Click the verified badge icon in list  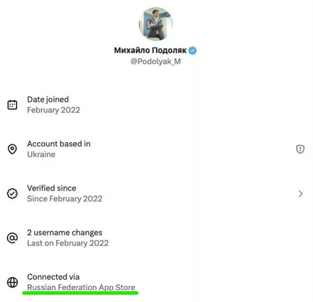click(12, 193)
